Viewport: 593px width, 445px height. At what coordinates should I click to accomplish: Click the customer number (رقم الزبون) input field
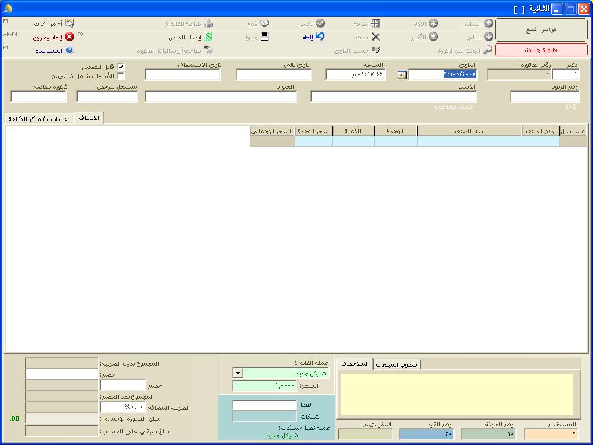(x=544, y=97)
